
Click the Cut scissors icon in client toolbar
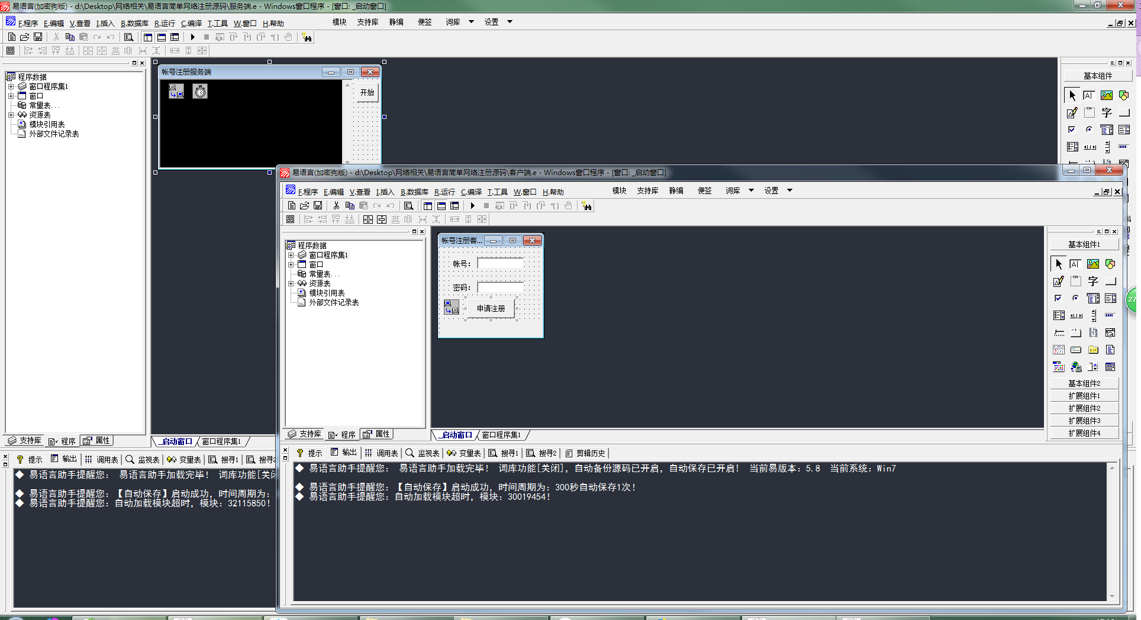(336, 206)
